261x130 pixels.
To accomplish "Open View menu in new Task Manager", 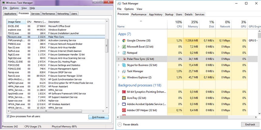I will [139, 9].
